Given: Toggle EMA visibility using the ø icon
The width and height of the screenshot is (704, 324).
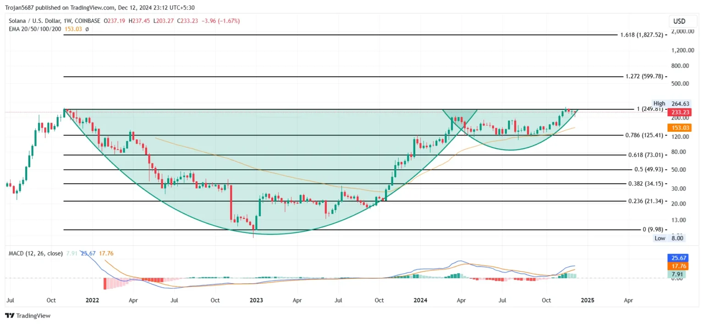Looking at the screenshot, I should coord(87,29).
